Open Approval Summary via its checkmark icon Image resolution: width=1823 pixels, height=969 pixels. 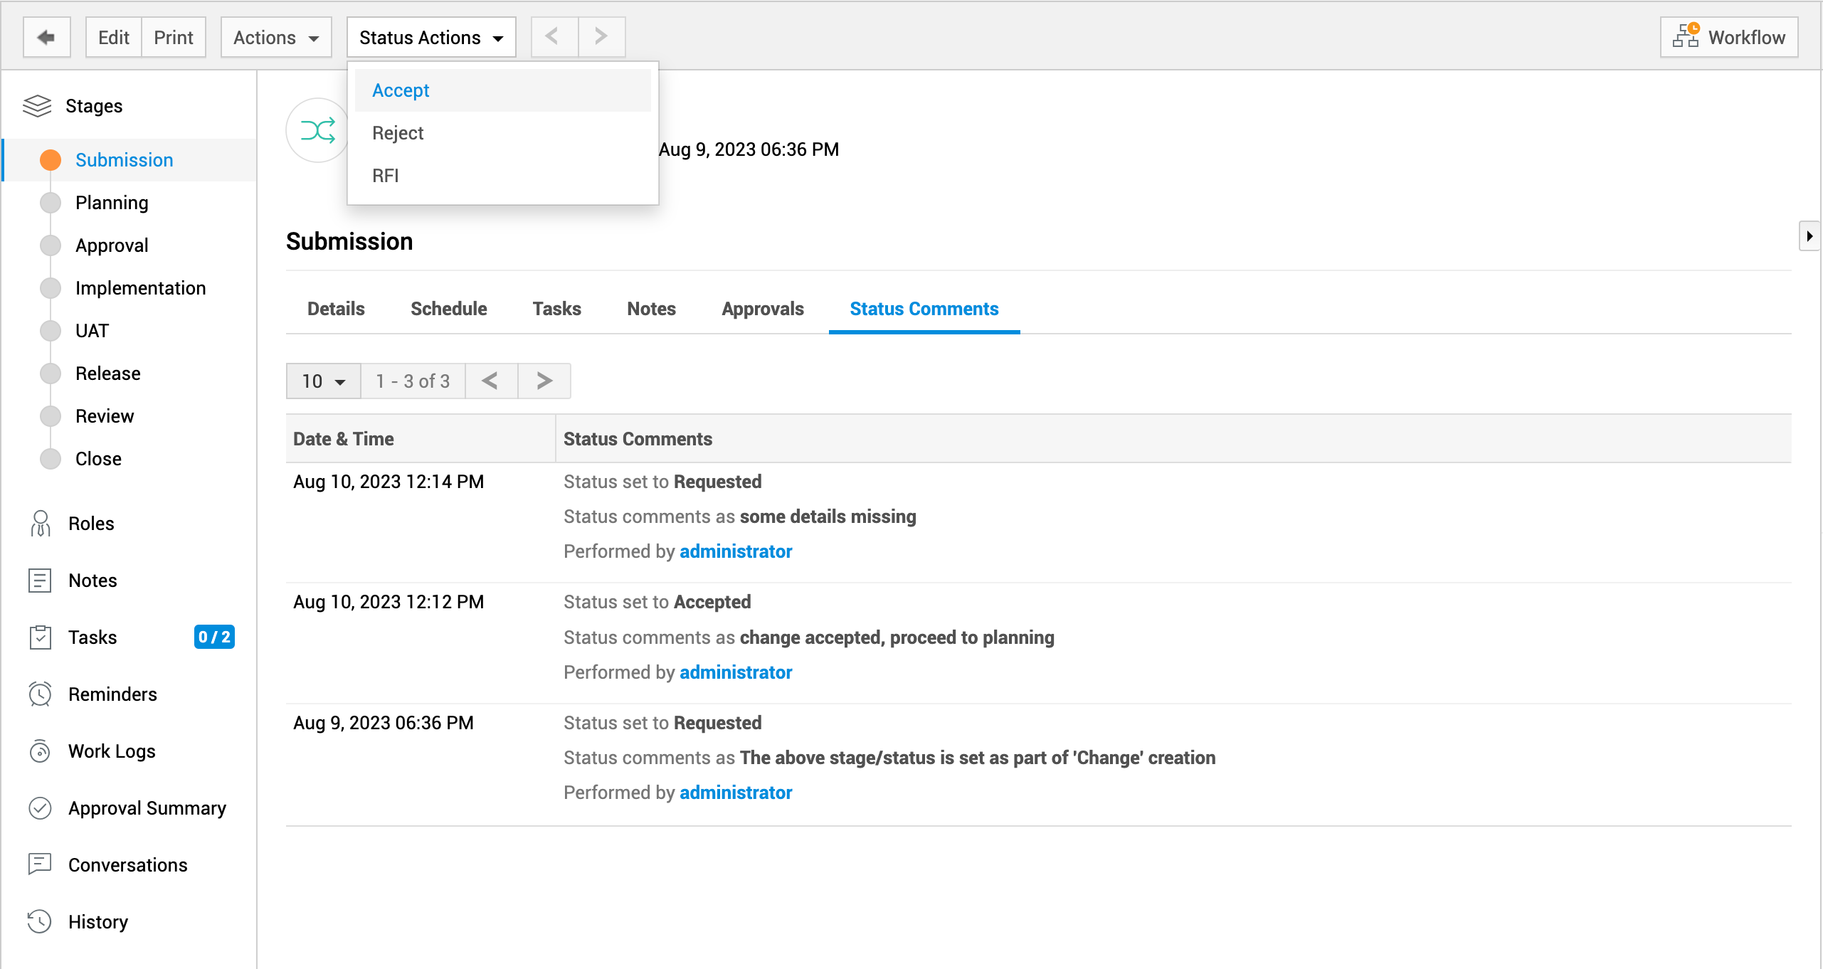(x=40, y=808)
